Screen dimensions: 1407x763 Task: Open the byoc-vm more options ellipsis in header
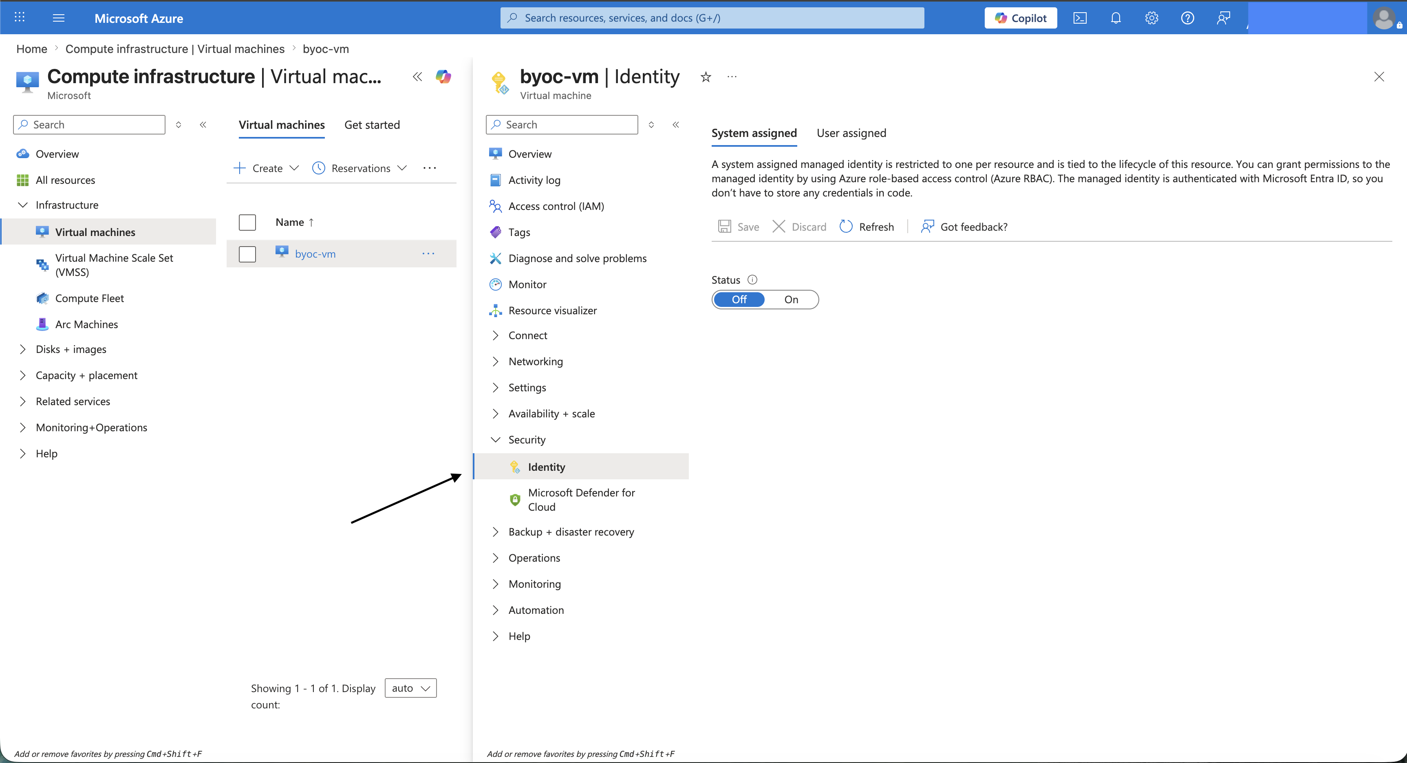[x=732, y=77]
